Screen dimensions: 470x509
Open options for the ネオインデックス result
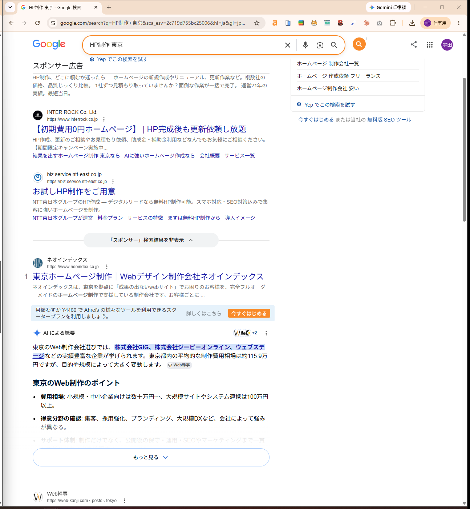click(x=106, y=267)
